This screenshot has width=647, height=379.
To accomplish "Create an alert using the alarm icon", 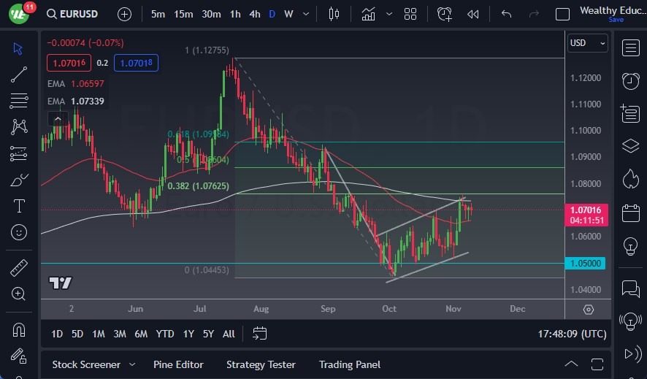I will (445, 14).
